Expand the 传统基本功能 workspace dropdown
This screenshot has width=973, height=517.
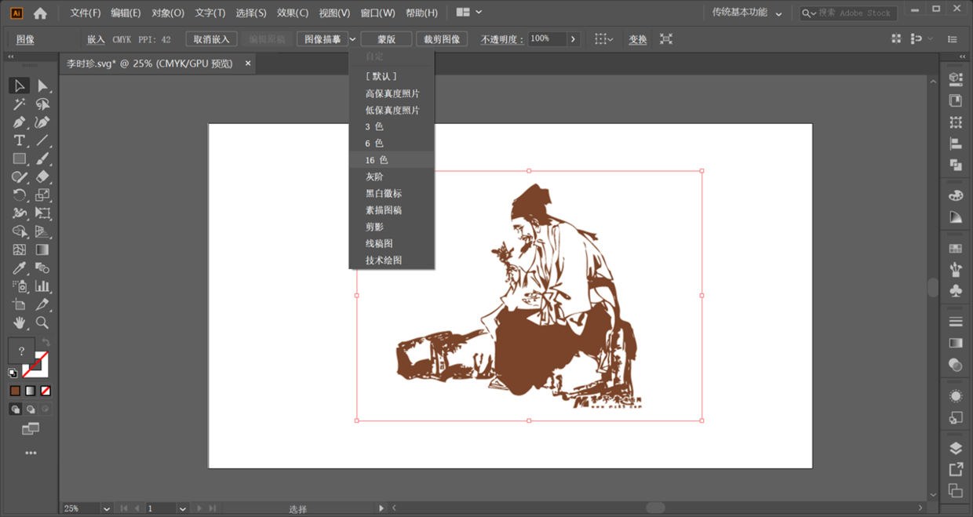778,13
